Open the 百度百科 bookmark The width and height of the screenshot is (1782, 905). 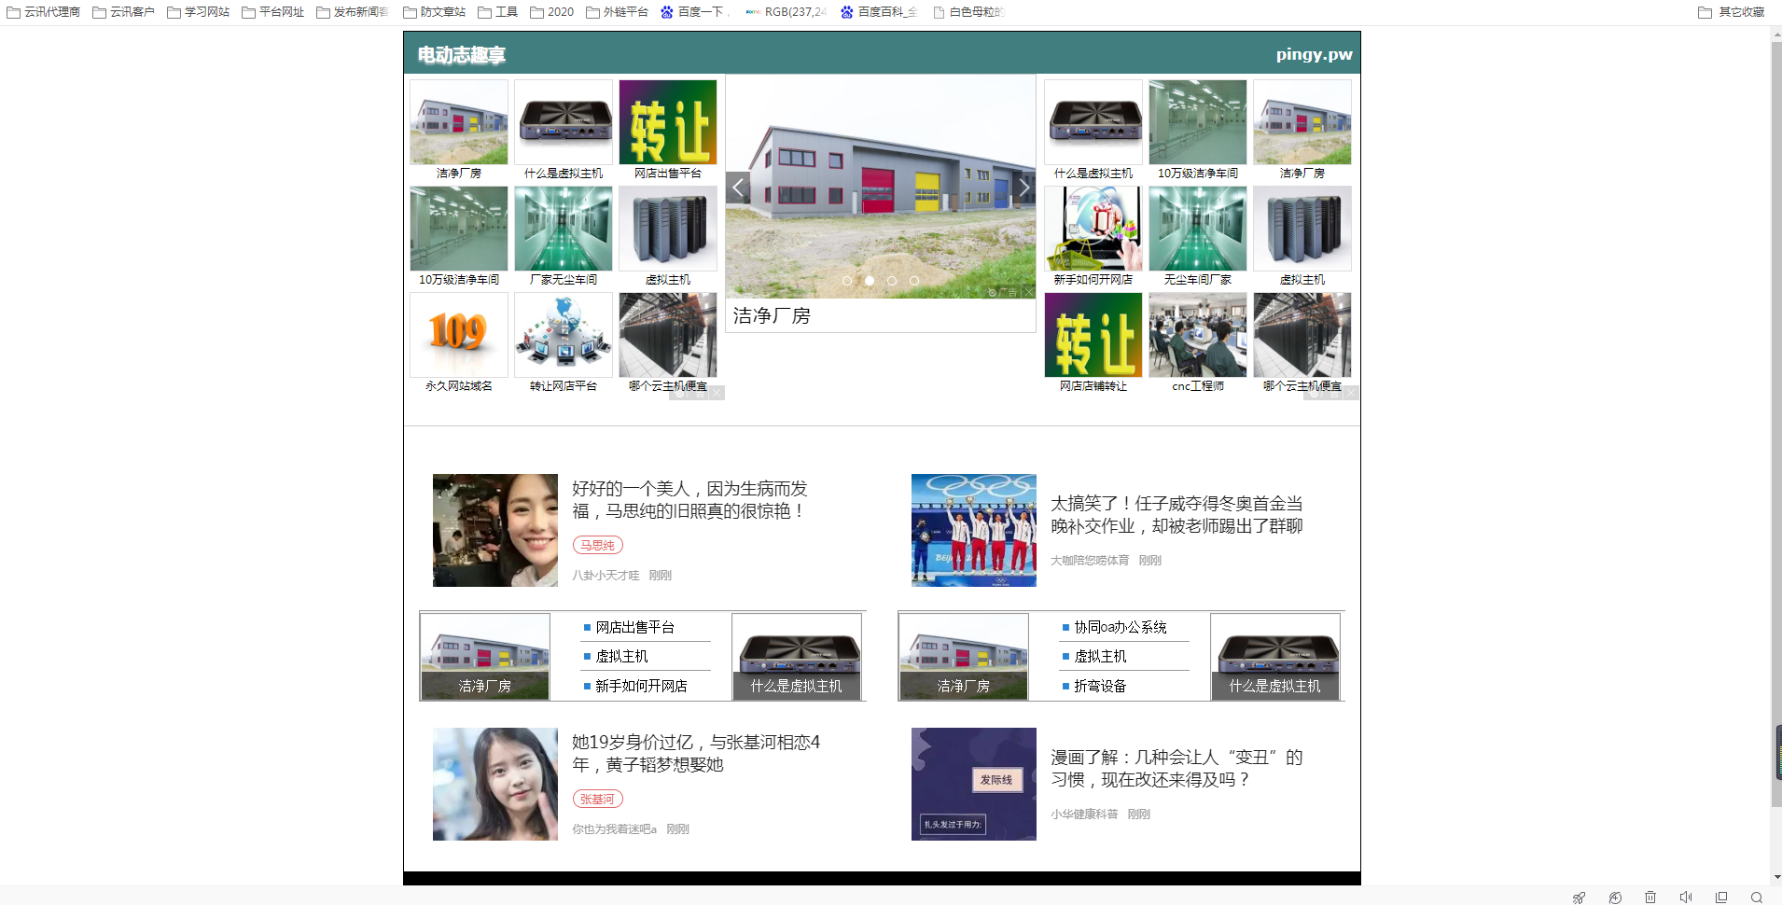pos(879,12)
